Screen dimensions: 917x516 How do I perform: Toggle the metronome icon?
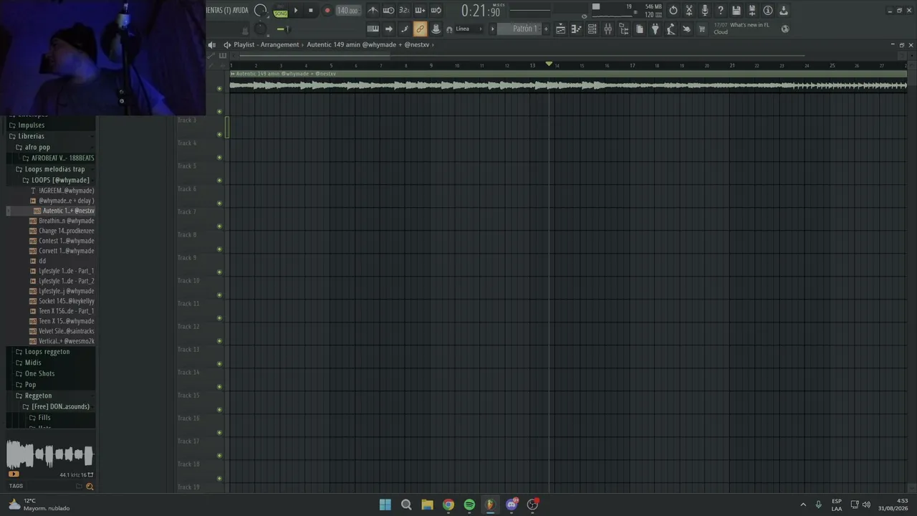(373, 10)
